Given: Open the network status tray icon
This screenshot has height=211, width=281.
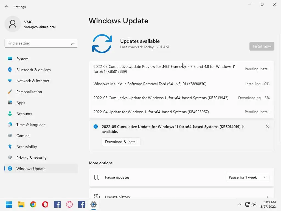Looking at the screenshot, I should [x=248, y=204].
